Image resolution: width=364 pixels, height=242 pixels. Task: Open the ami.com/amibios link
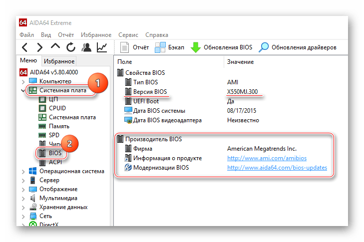[x=267, y=158]
